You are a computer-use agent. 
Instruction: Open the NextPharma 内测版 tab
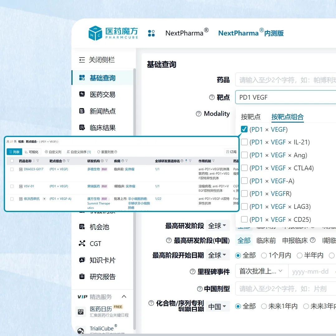[251, 33]
